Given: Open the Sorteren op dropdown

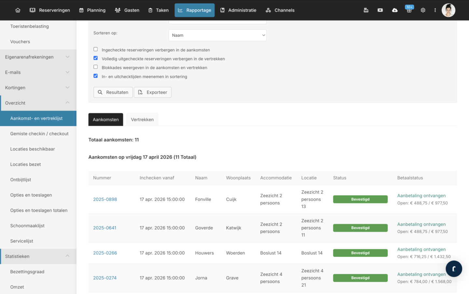Looking at the screenshot, I should 217,35.
